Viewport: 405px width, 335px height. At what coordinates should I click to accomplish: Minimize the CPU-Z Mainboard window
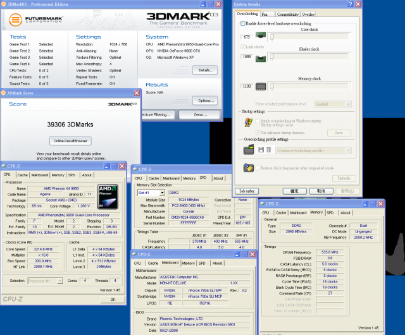pos(237,254)
